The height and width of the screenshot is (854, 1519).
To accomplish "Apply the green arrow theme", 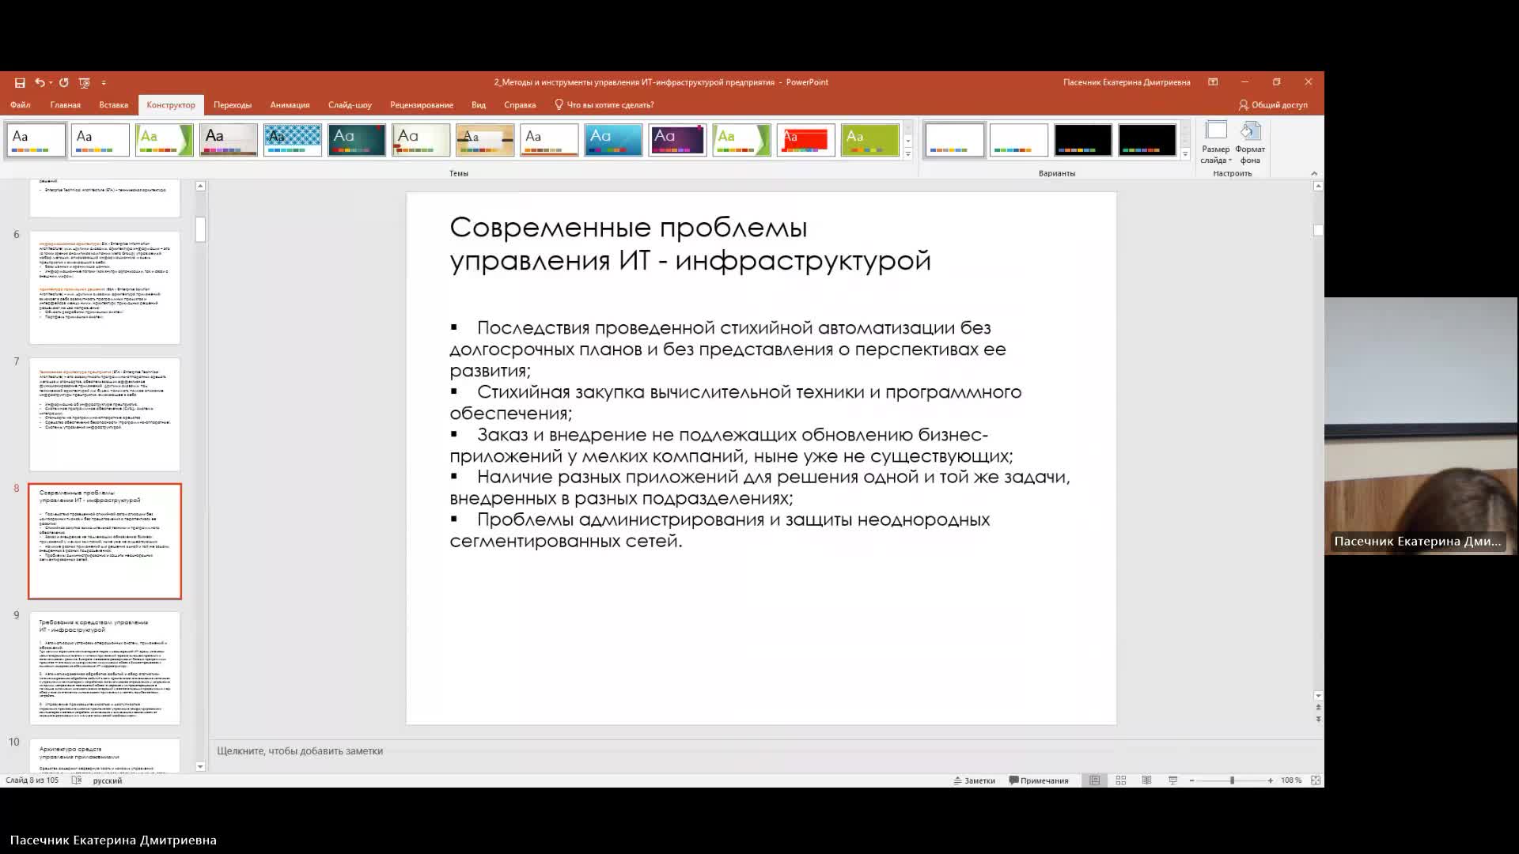I will (165, 140).
